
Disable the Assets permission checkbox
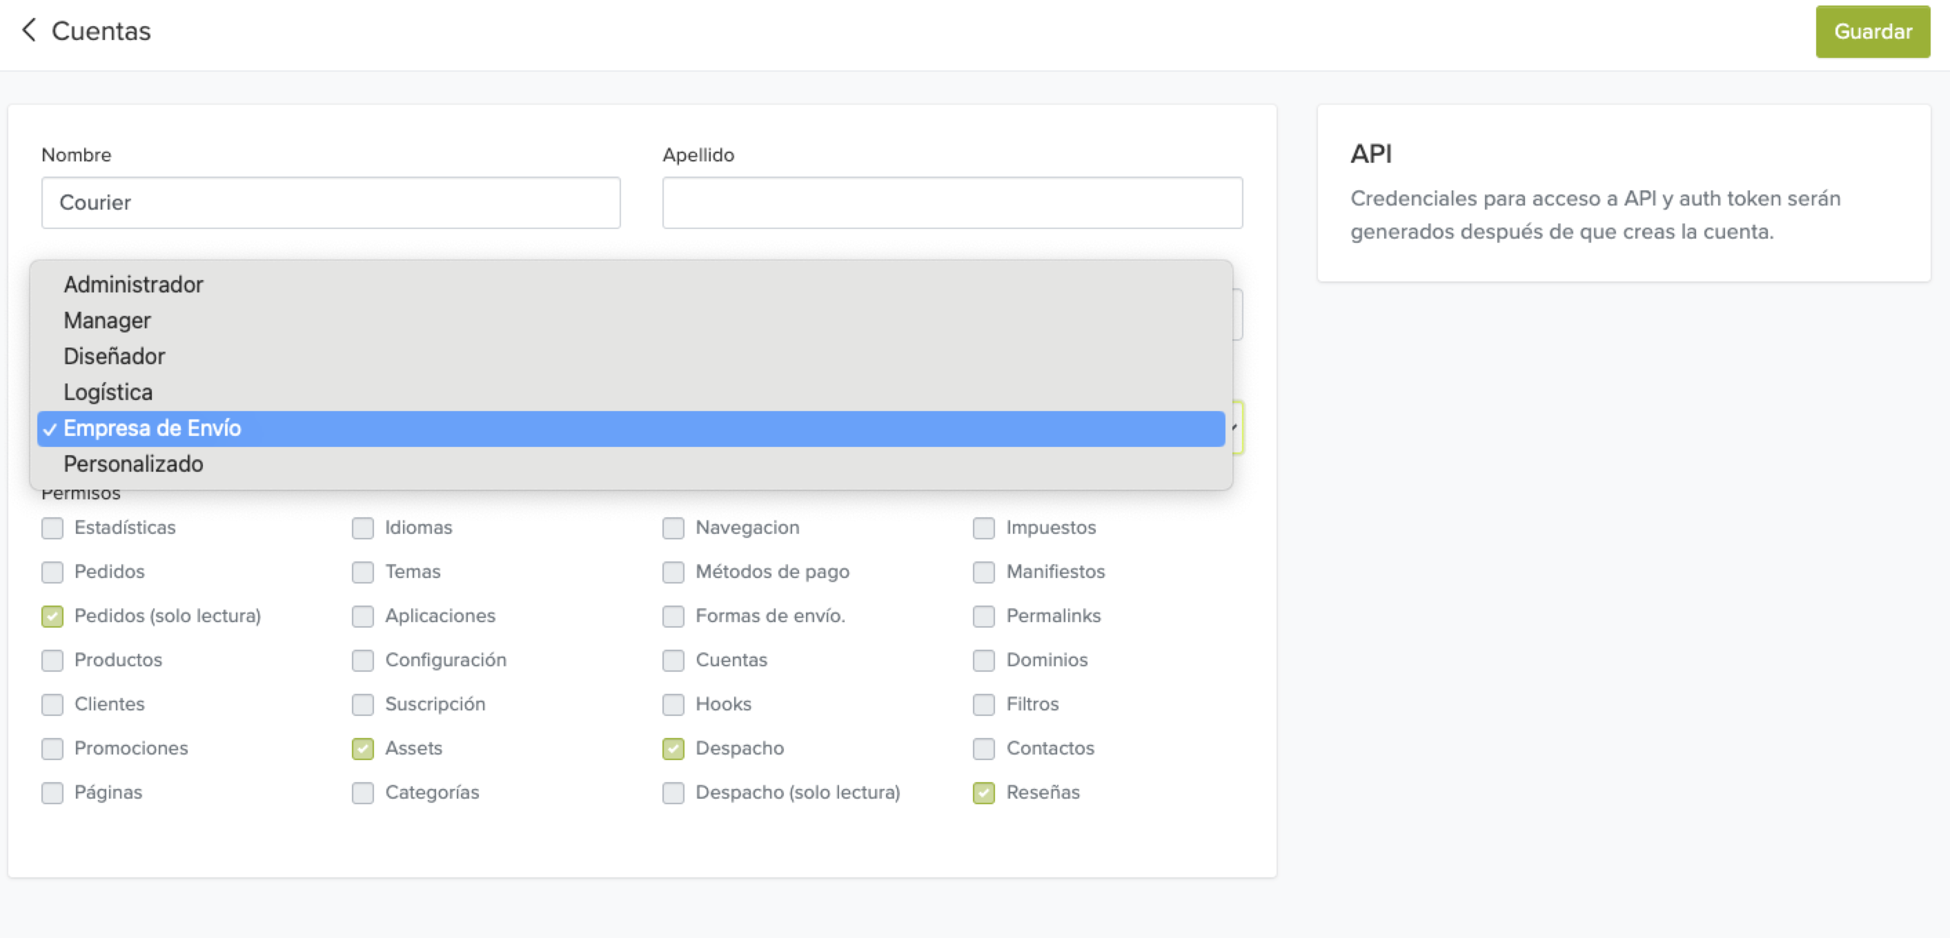pyautogui.click(x=362, y=749)
